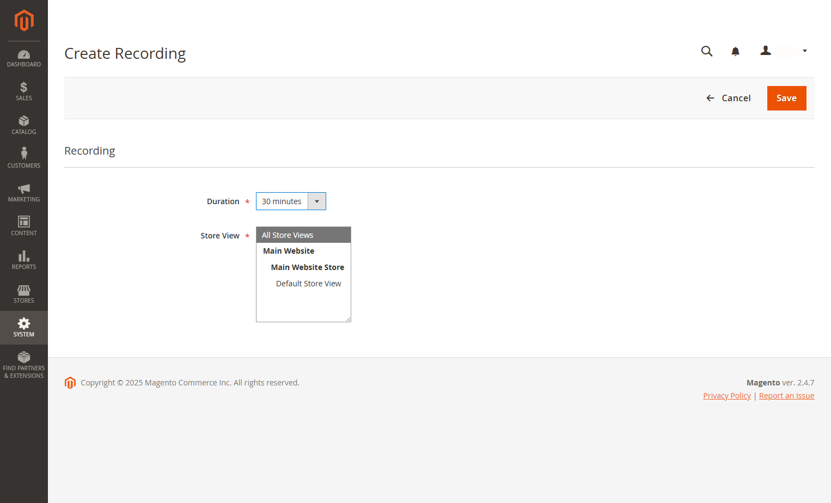Click the search magnifier icon
The image size is (831, 503).
(707, 51)
